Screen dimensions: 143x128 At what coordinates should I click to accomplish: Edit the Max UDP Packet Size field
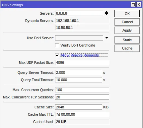[x=82, y=63]
